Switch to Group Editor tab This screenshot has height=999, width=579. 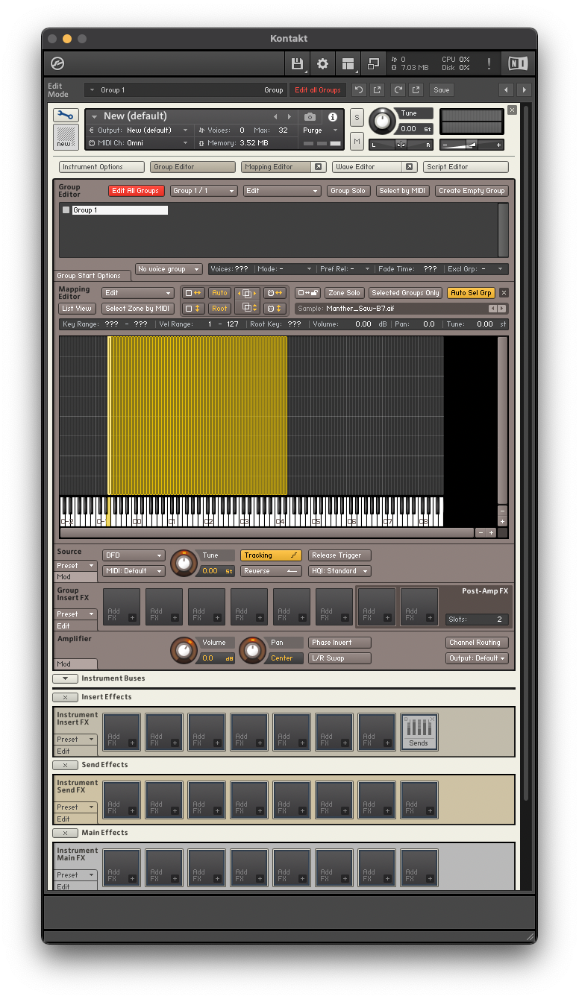(x=193, y=167)
